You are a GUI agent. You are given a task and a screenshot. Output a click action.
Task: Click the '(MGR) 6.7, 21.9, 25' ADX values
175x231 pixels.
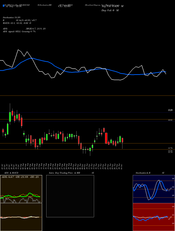(x=36, y=29)
